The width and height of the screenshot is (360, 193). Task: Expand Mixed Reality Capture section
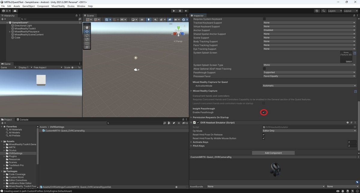coord(191,91)
